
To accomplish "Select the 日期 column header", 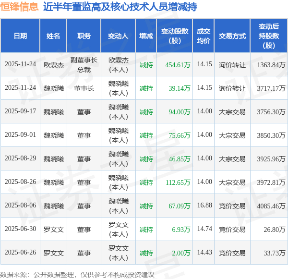I will 20,36.
